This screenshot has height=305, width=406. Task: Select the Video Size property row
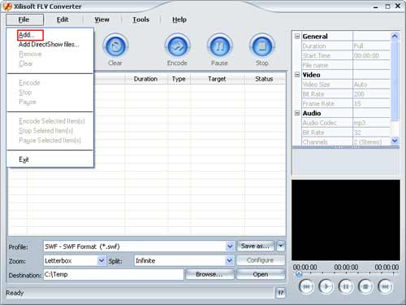point(346,85)
